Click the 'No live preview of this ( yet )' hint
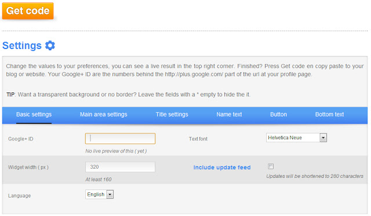Screen dimensions: 371x216 click(116, 151)
